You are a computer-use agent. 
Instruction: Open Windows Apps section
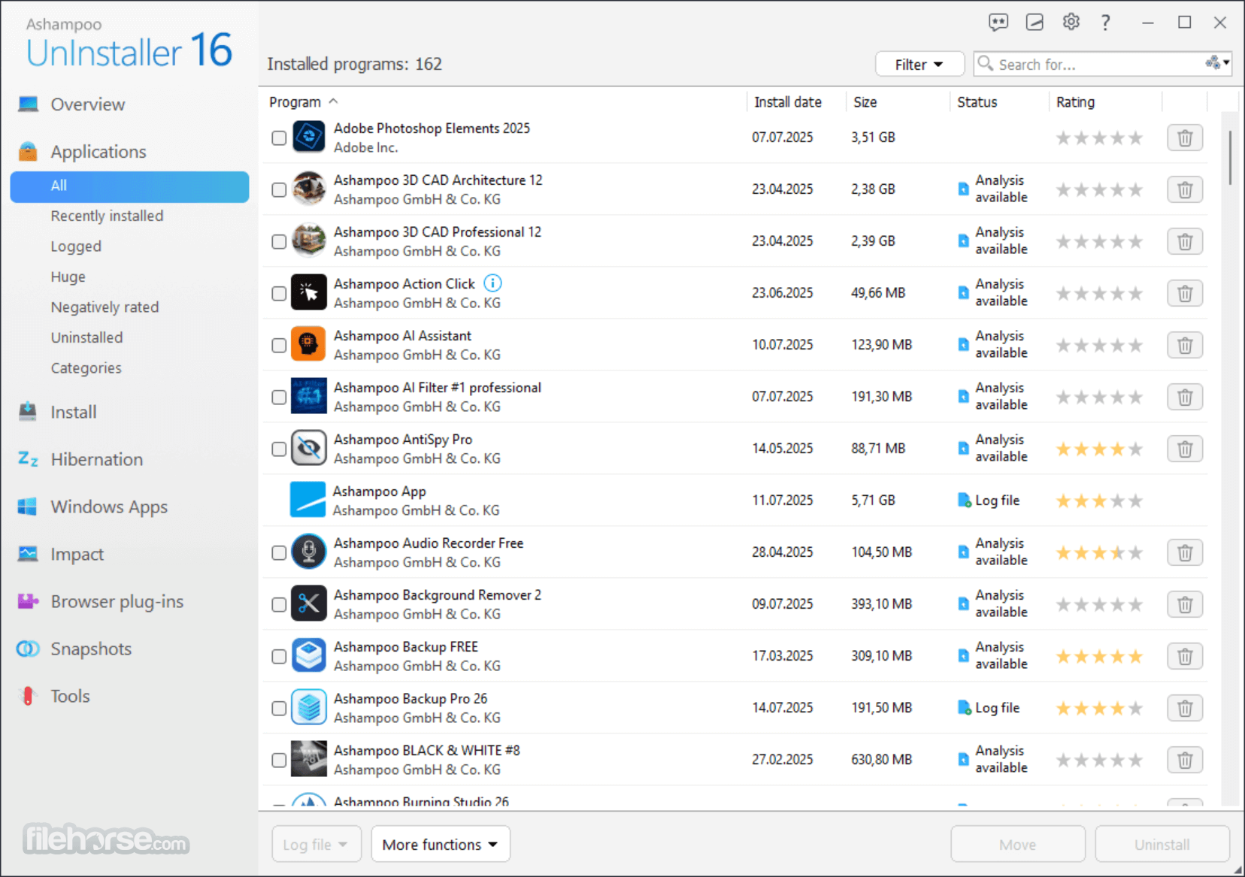tap(109, 507)
